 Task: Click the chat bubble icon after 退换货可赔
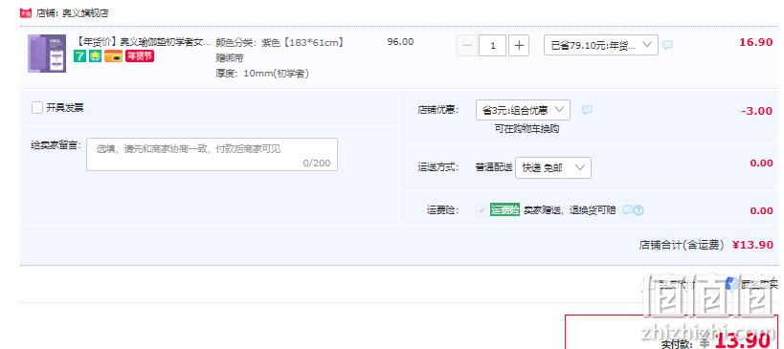pos(627,210)
